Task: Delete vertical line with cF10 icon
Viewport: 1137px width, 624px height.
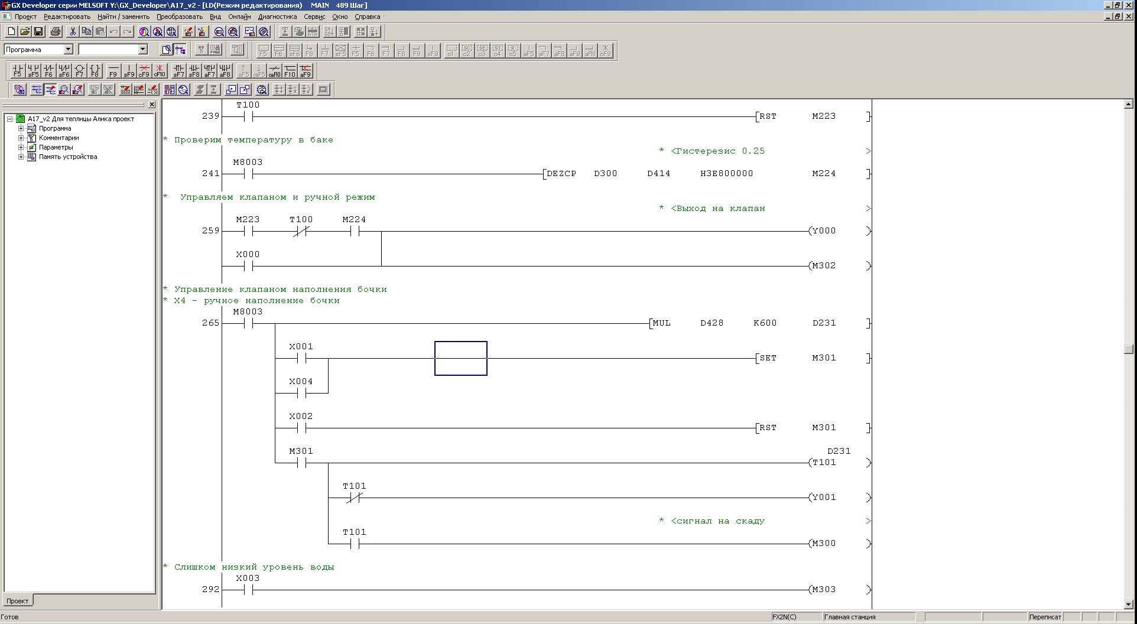Action: coord(160,71)
